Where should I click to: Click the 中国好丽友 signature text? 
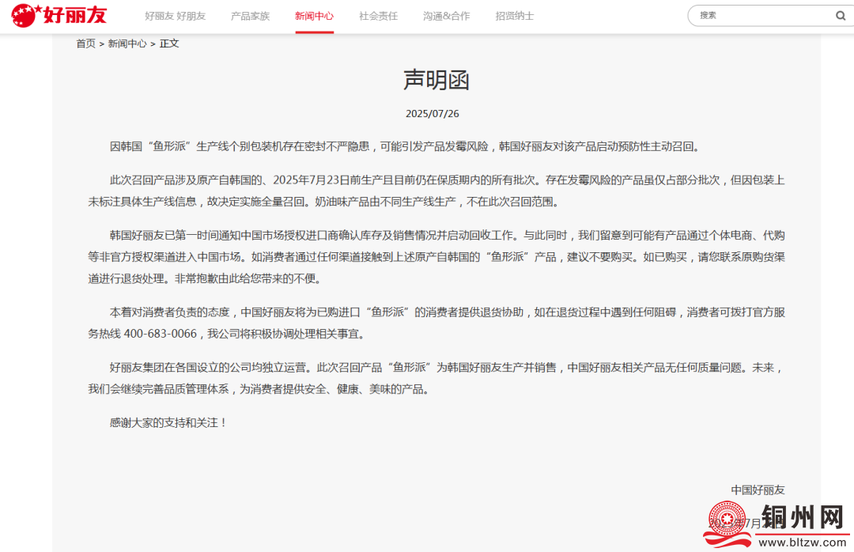point(758,490)
